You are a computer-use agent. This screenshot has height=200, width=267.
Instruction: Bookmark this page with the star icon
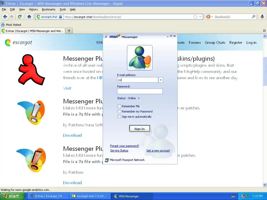(195, 17)
